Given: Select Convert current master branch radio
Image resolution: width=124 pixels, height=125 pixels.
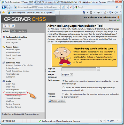Looking at the screenshot, I should [64, 87].
